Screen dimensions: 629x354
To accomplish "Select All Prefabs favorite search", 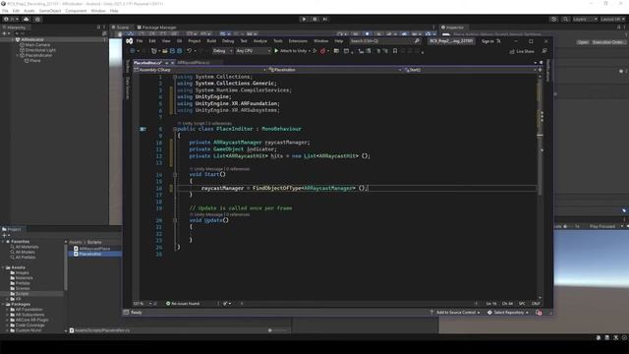I will pos(24,258).
